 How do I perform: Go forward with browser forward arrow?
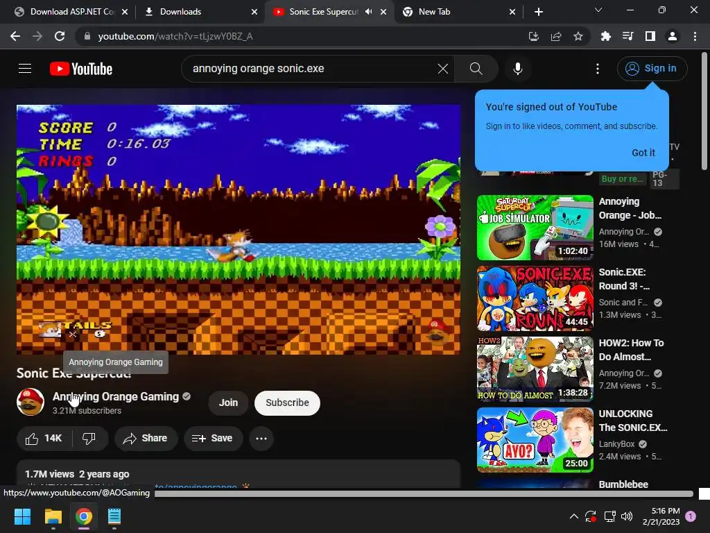[x=37, y=36]
